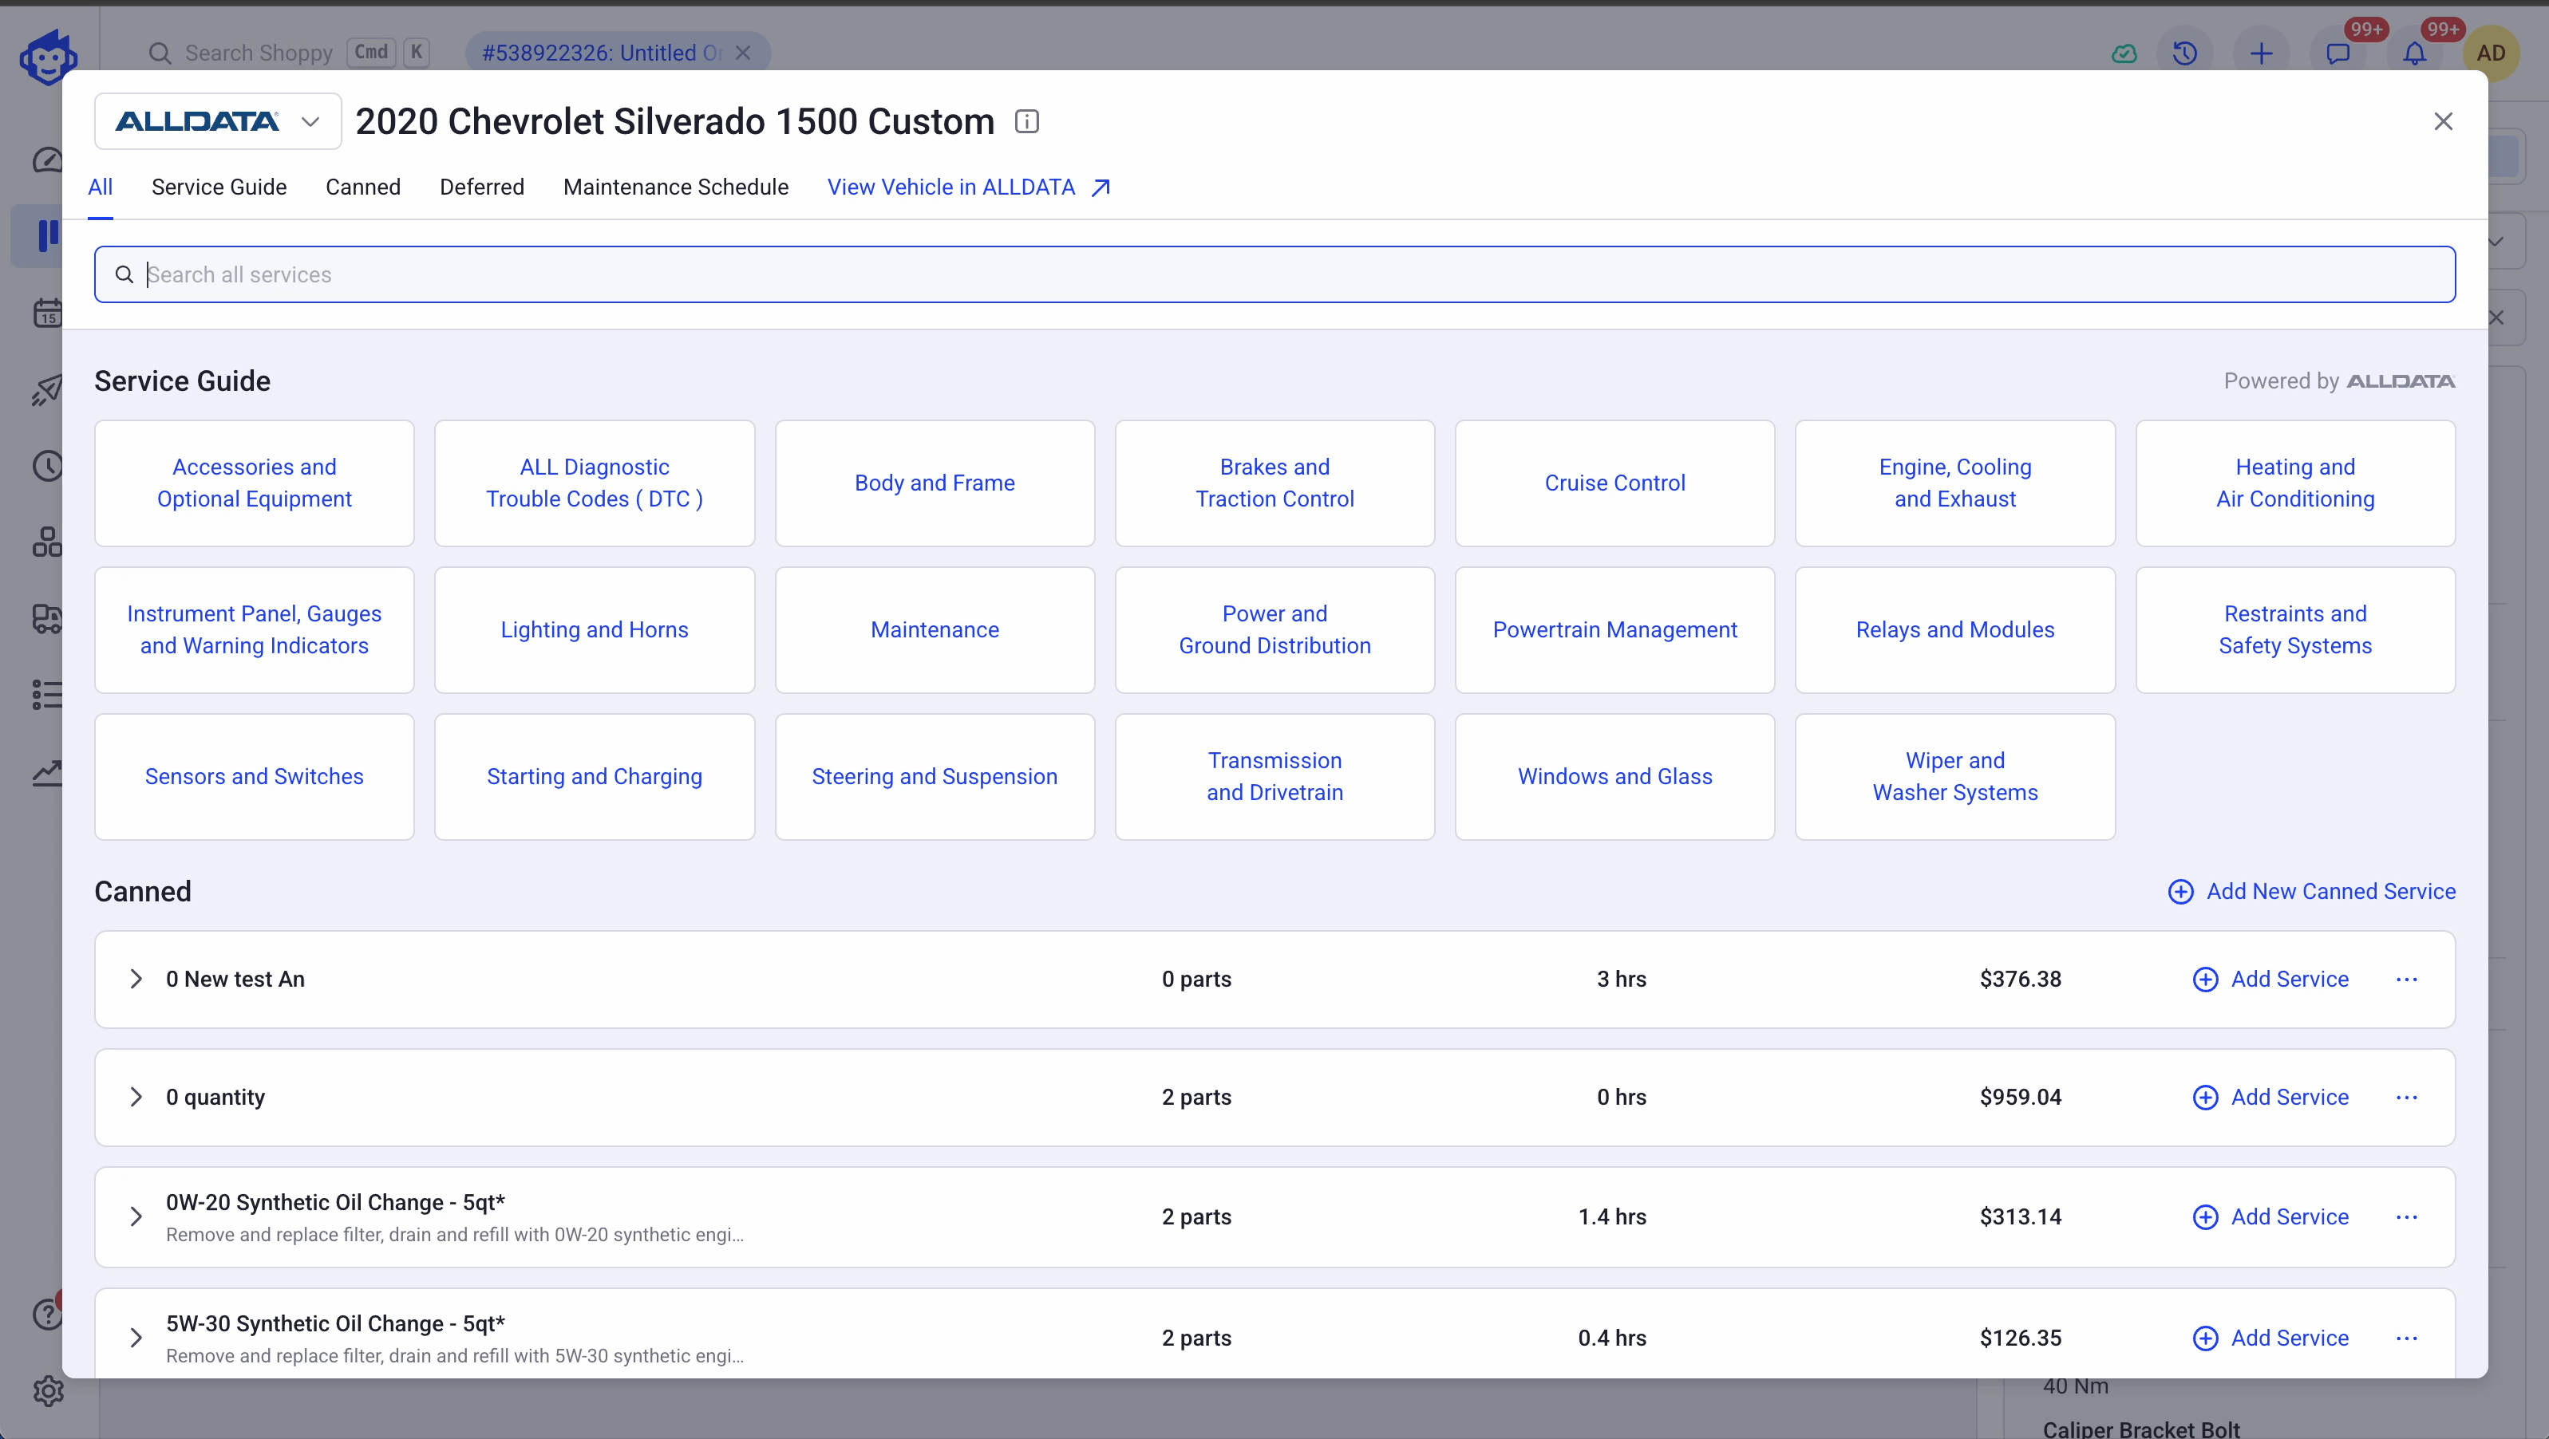Open Accessories and Optional Equipment category
Screen dimensions: 2549x1439
pyautogui.click(x=255, y=483)
